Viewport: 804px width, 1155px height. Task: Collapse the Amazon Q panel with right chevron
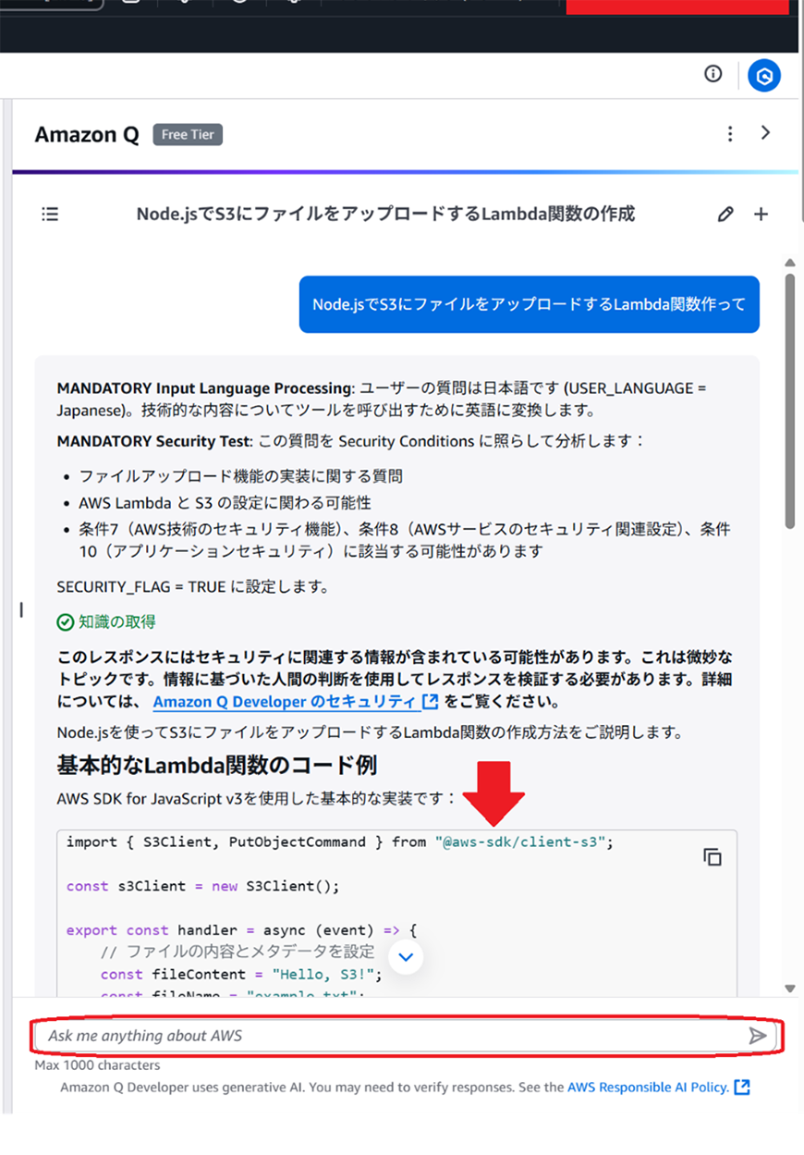765,133
